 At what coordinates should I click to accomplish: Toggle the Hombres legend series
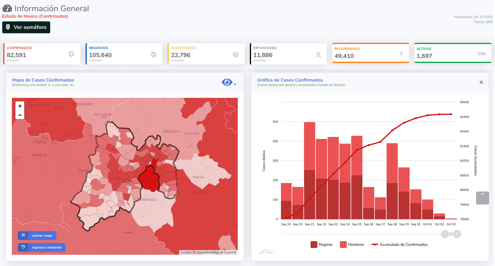352,244
